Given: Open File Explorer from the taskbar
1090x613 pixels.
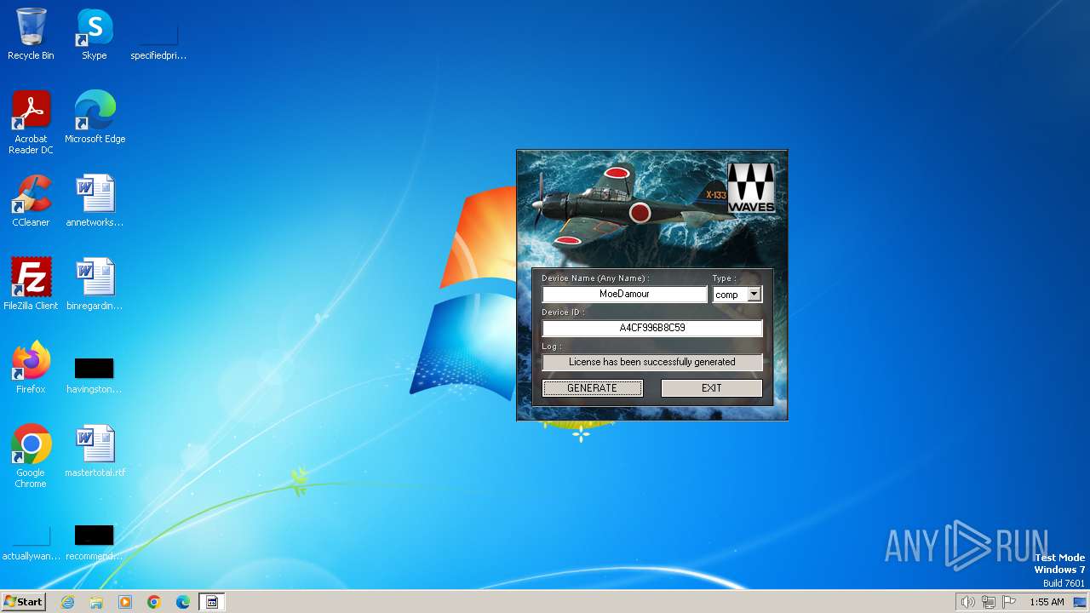Looking at the screenshot, I should pos(96,602).
